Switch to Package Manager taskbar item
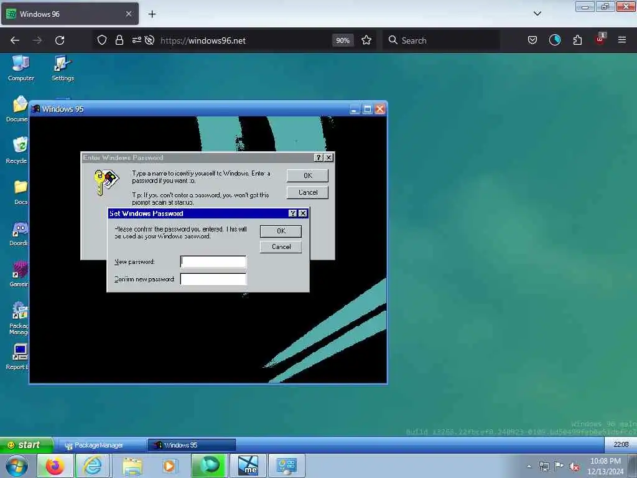 click(x=100, y=445)
